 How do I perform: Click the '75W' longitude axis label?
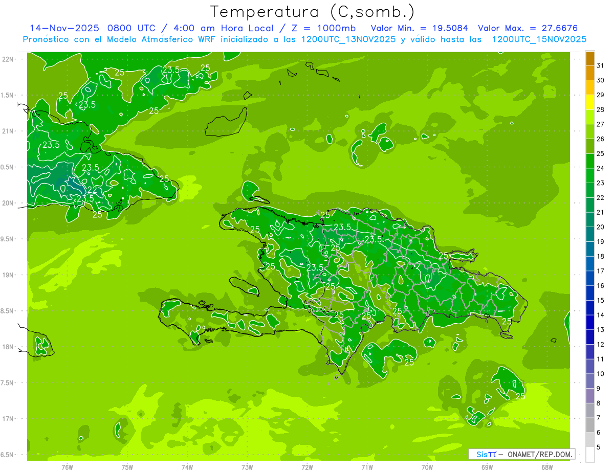127,467
